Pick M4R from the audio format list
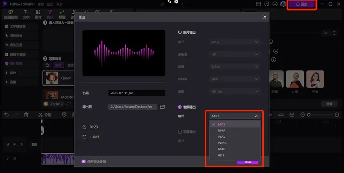Viewport: 344px width, 173px height. point(235,149)
